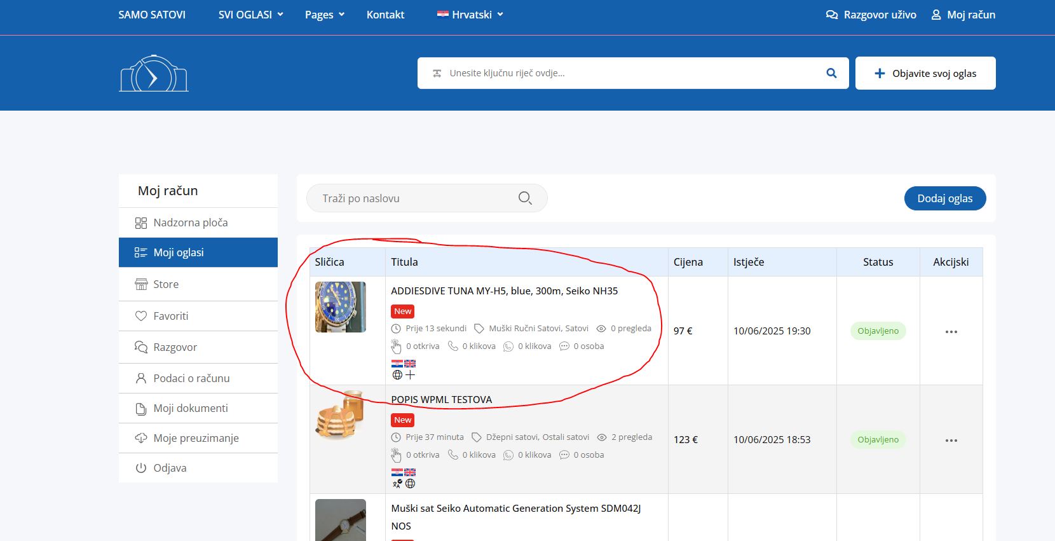The height and width of the screenshot is (541, 1055).
Task: Click the Dodaj oglas button
Action: coord(944,198)
